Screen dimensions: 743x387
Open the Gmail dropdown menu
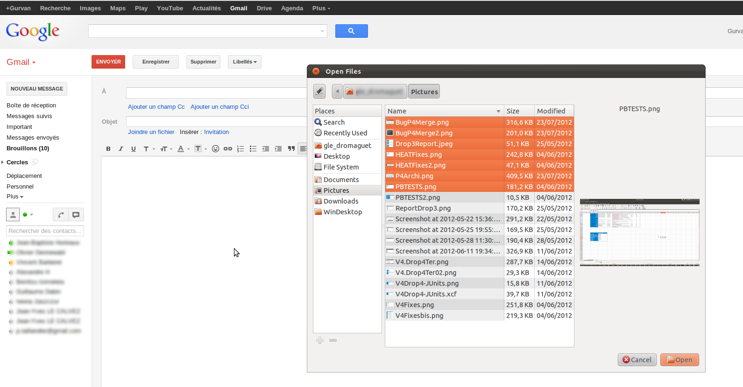pyautogui.click(x=21, y=62)
